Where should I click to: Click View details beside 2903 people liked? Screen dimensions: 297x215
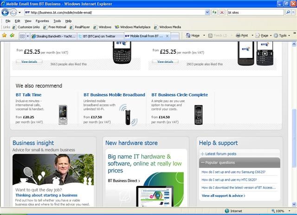(x=165, y=62)
